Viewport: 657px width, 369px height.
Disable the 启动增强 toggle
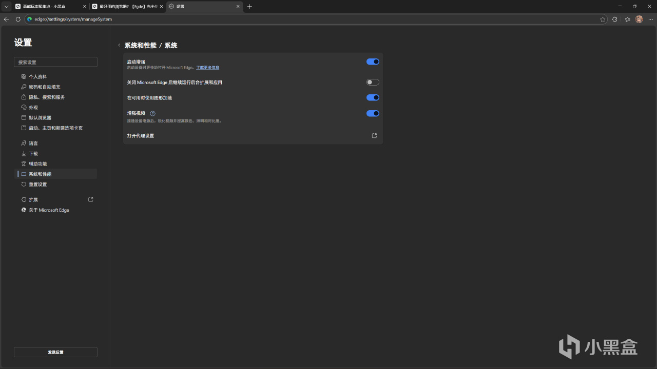pos(373,61)
